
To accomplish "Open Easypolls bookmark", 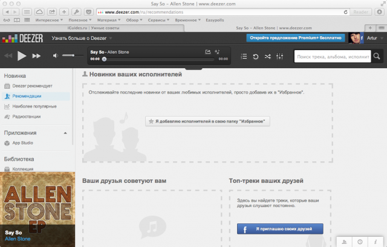I will [x=215, y=20].
